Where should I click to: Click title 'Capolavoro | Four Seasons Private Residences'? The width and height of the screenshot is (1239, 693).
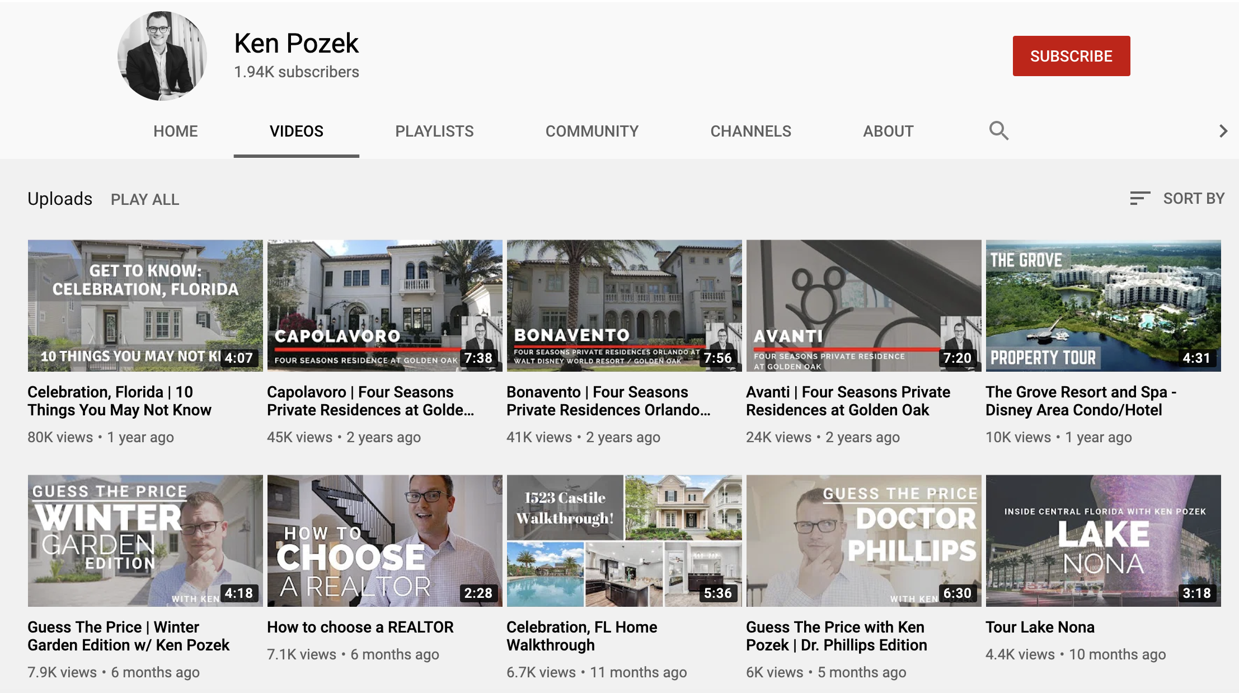370,401
